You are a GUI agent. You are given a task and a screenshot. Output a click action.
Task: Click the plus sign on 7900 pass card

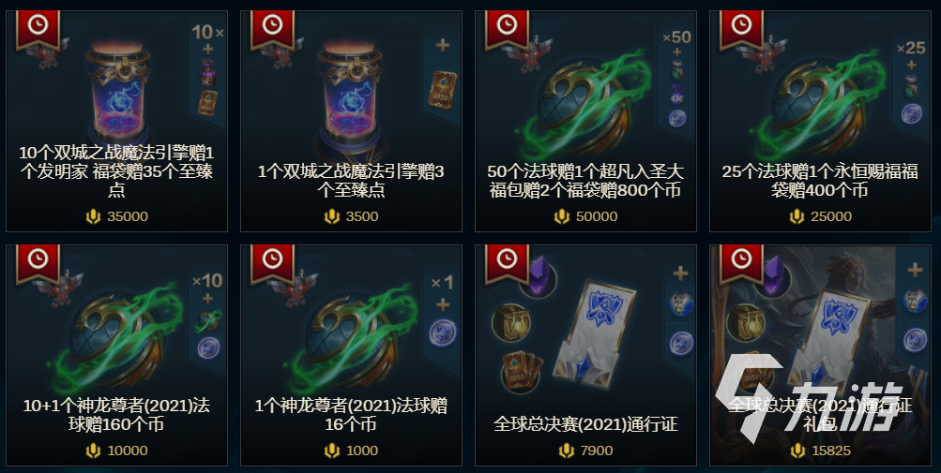coord(680,273)
